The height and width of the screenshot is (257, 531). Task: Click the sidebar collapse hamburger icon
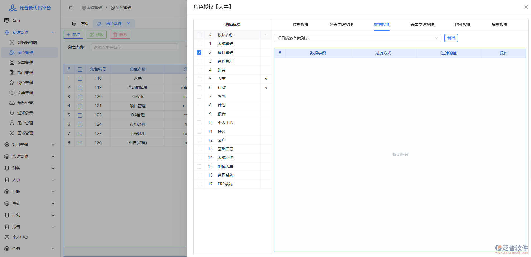(x=71, y=8)
